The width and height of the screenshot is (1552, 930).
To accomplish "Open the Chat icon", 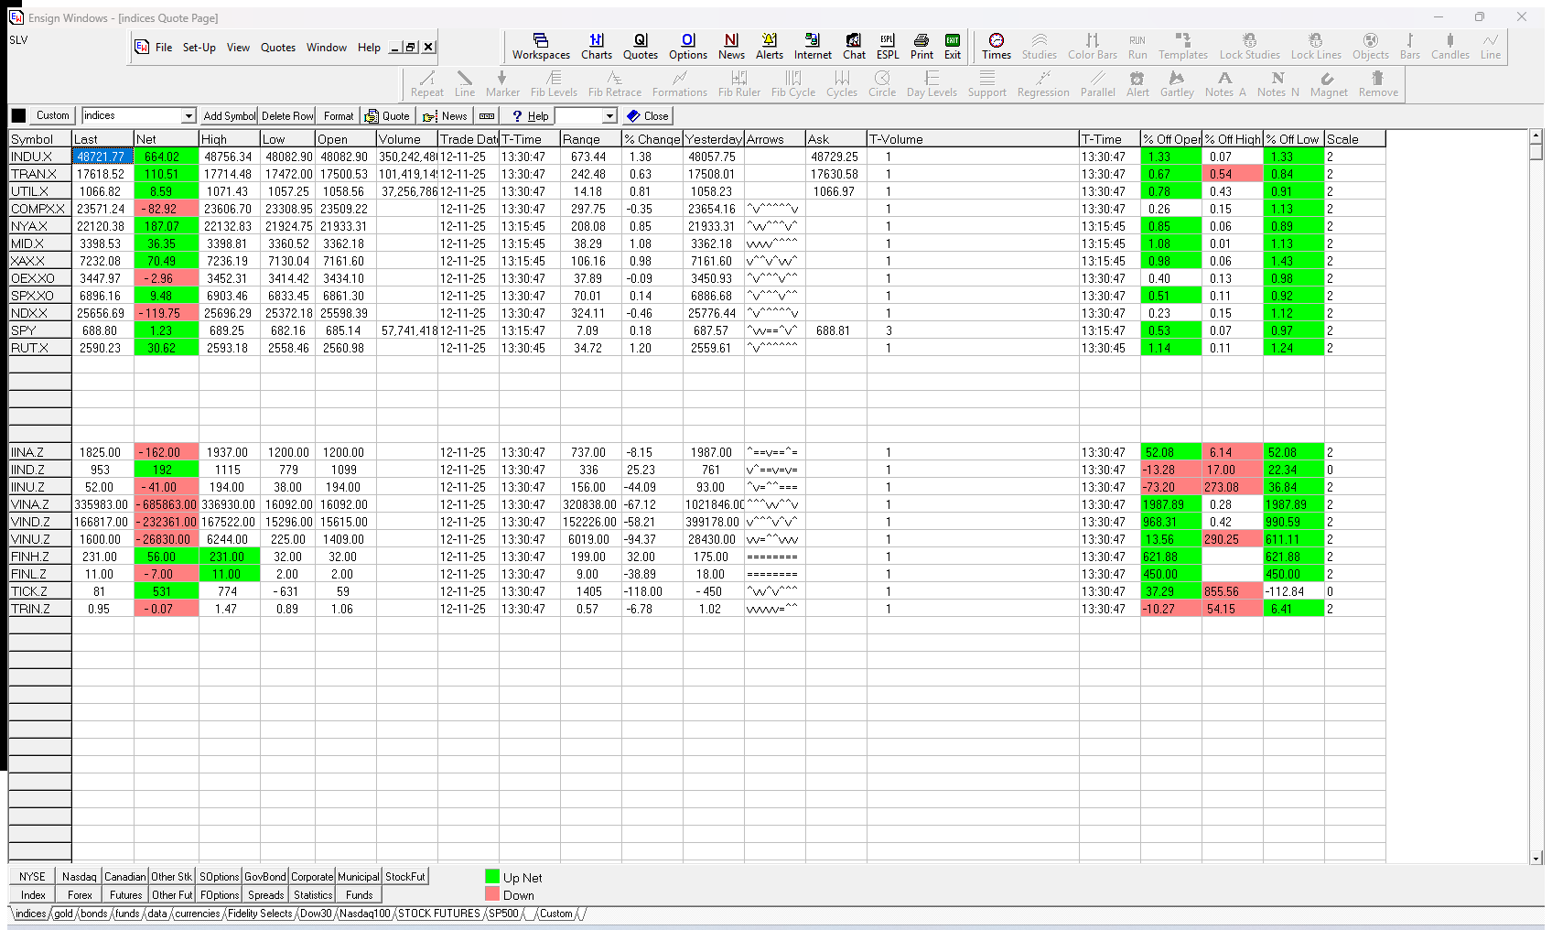I will click(x=854, y=46).
